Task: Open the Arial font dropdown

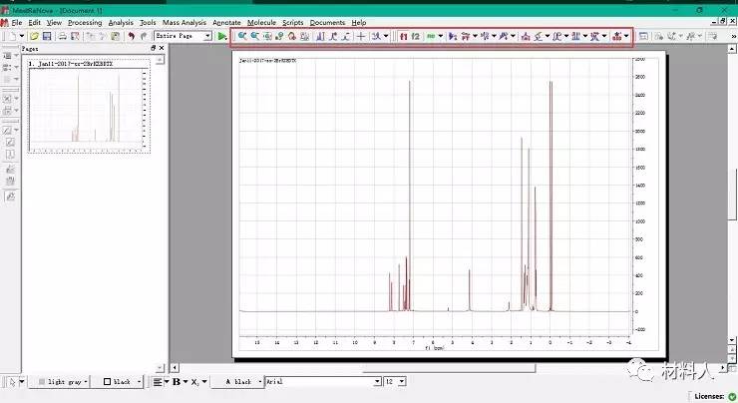Action: point(377,381)
